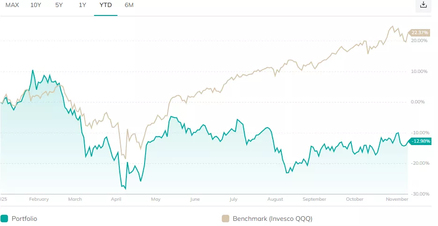Click the 20.00% y-axis label
438x226 pixels.
(x=419, y=41)
